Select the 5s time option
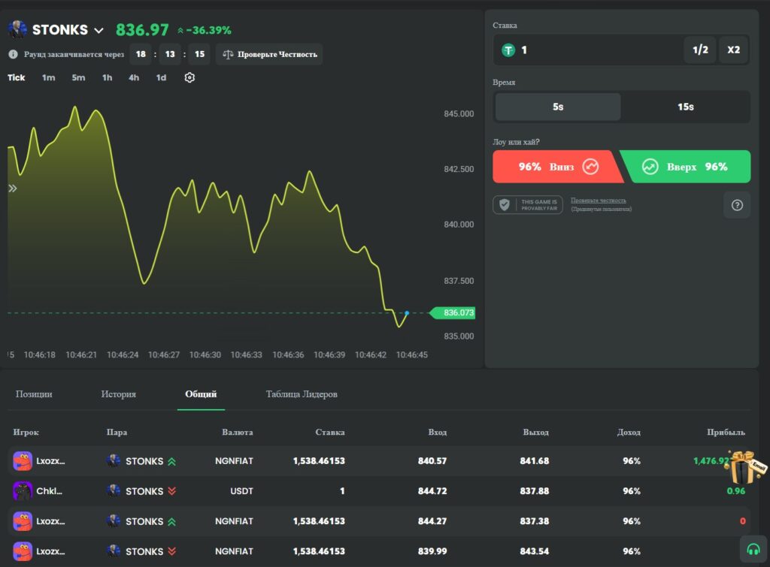 click(x=558, y=107)
